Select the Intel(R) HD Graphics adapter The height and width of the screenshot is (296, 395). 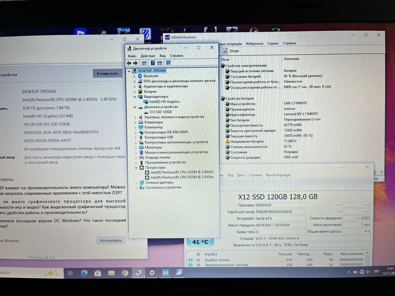click(x=164, y=101)
